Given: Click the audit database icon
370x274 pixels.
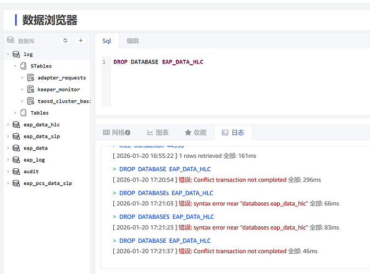Looking at the screenshot, I should 16,172.
